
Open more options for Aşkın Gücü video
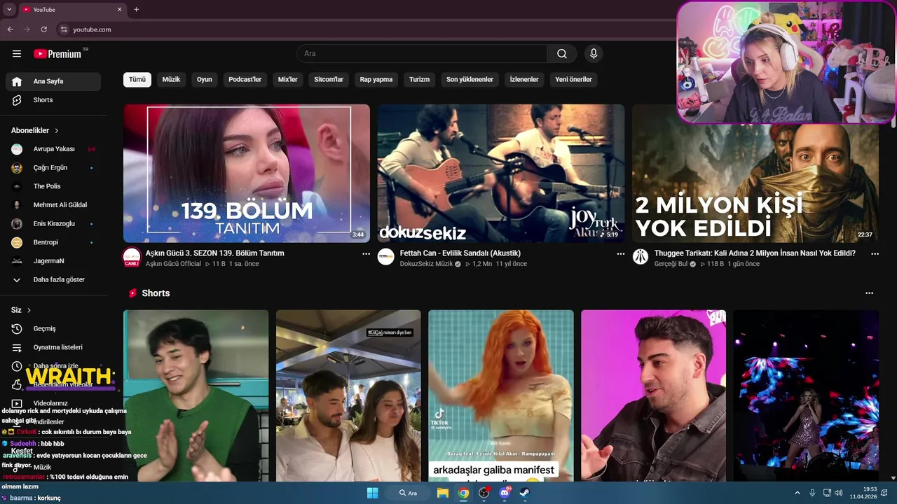coord(366,254)
